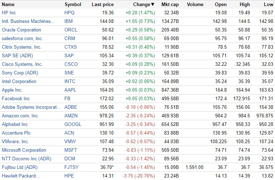Click the AAPL ticker symbol link
Screen dimensions: 275x180
70,90
